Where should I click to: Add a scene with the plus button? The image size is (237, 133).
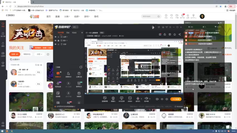pos(82,33)
